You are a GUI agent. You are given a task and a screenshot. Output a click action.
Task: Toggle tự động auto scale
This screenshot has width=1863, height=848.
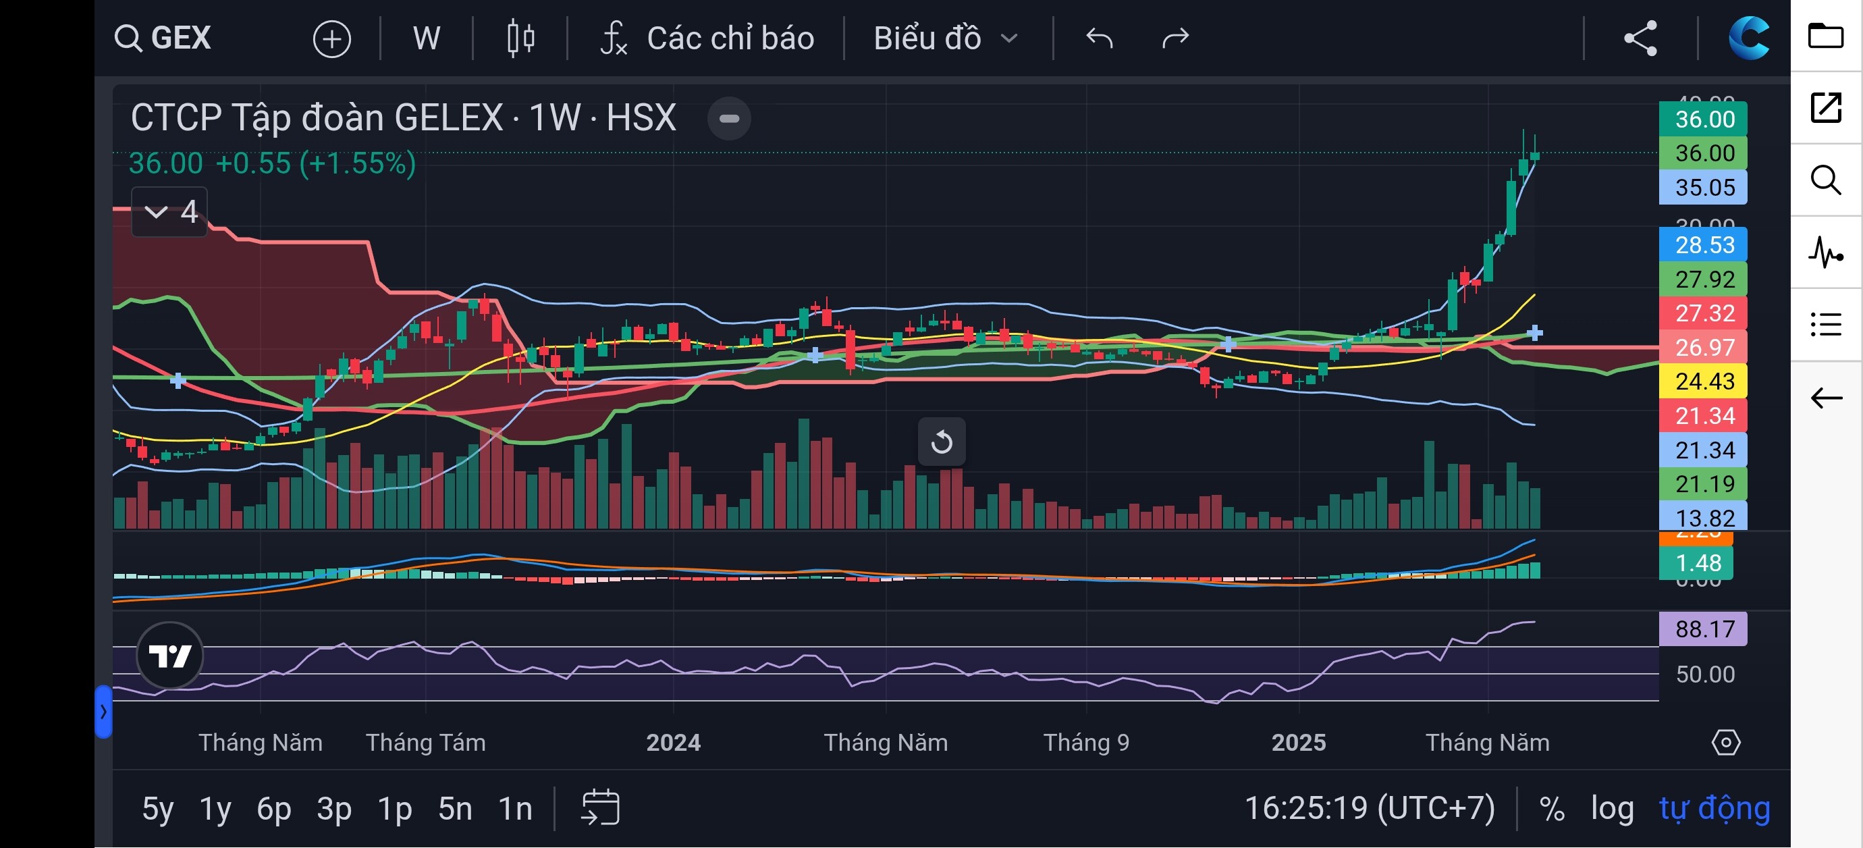click(x=1714, y=807)
